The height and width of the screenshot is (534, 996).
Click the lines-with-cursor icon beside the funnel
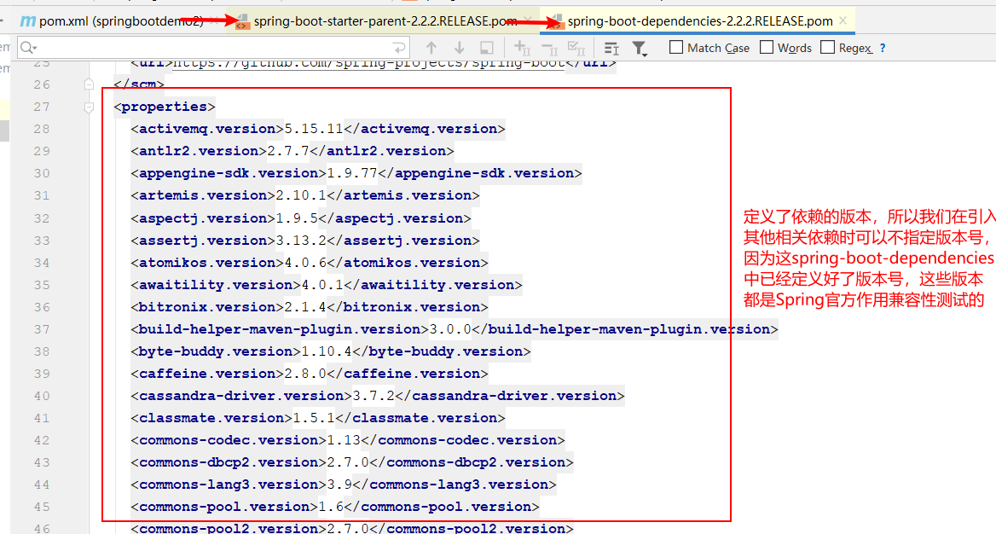coord(611,49)
